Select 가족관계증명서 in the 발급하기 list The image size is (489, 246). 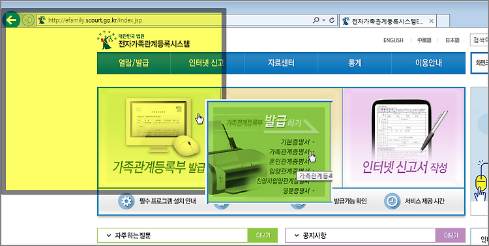[x=289, y=152]
